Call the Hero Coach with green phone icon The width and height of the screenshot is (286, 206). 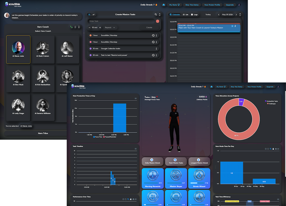click(71, 27)
